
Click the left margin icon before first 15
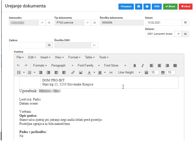click(x=146, y=72)
